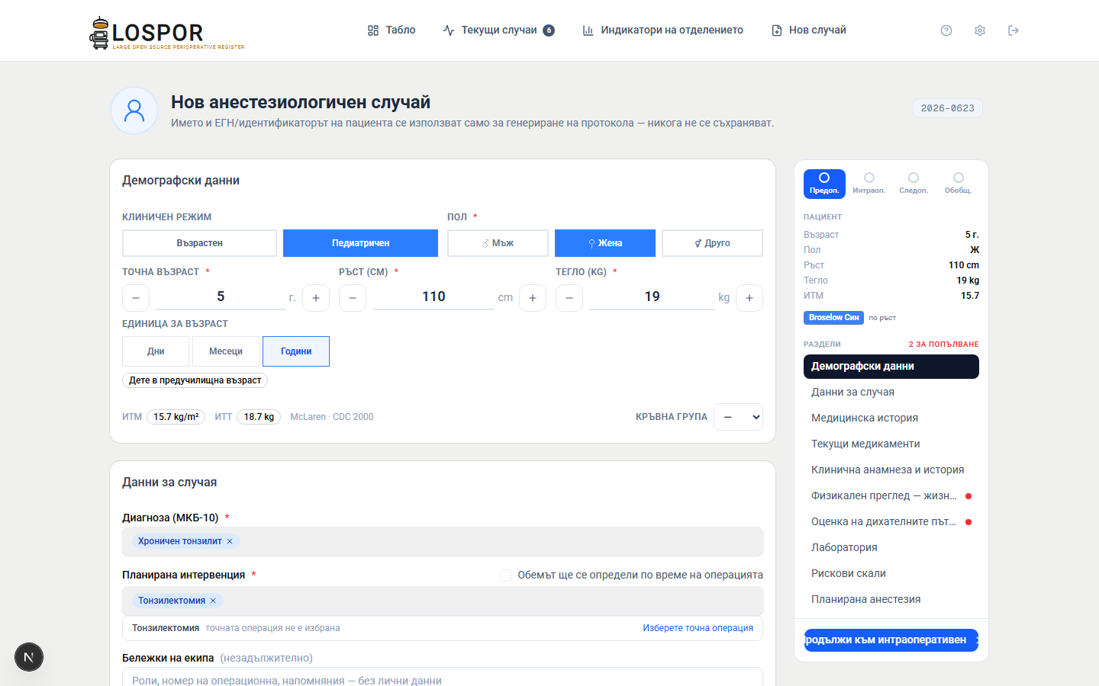
Task: Remove the Хроничен тонзилит diagnosis tag
Action: pyautogui.click(x=230, y=541)
